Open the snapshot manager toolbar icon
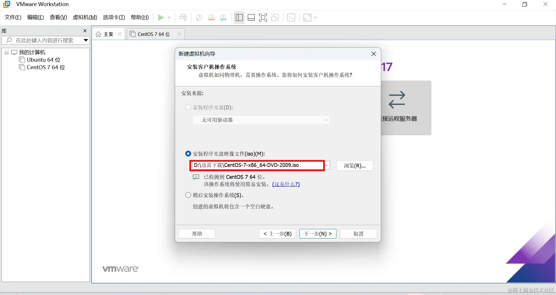The height and width of the screenshot is (295, 556). point(223,18)
